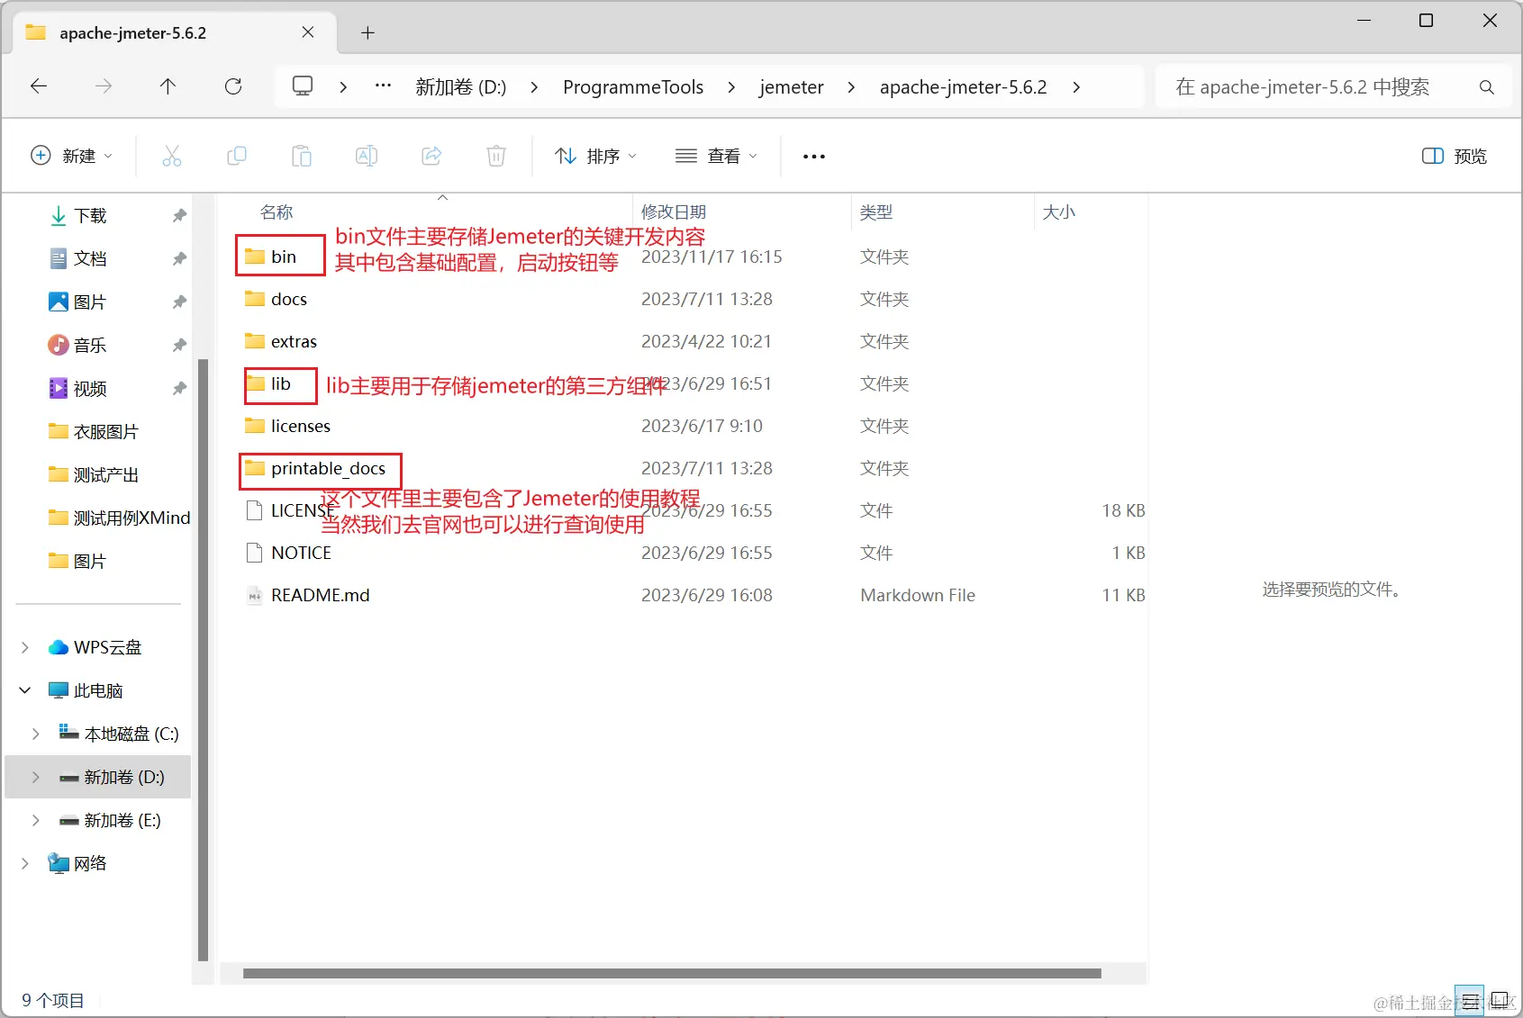Navigate to ProgrammeTools breadcrumb
This screenshot has width=1523, height=1018.
pos(633,87)
